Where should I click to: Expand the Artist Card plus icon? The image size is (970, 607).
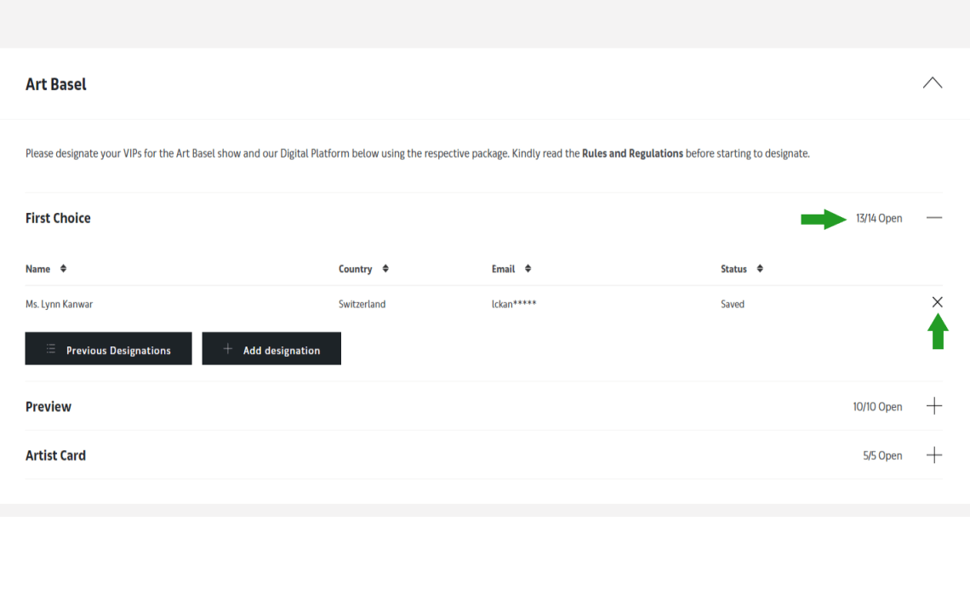pos(934,455)
